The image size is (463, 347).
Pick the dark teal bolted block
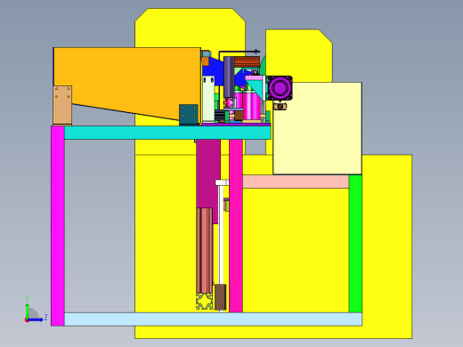189,114
